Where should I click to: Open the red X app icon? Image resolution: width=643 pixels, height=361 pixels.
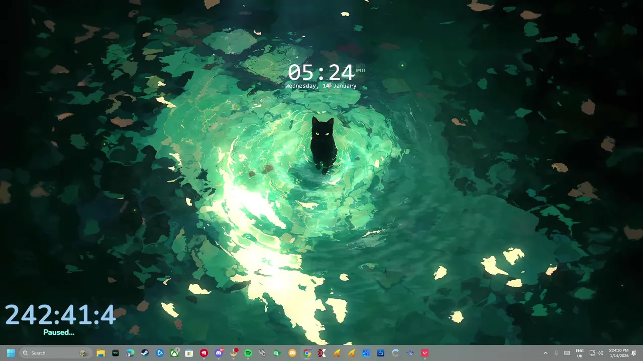(x=322, y=353)
